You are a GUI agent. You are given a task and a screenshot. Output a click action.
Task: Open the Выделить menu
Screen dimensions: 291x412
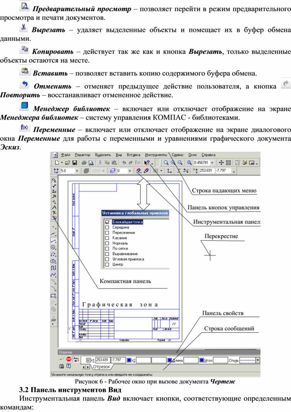click(103, 155)
